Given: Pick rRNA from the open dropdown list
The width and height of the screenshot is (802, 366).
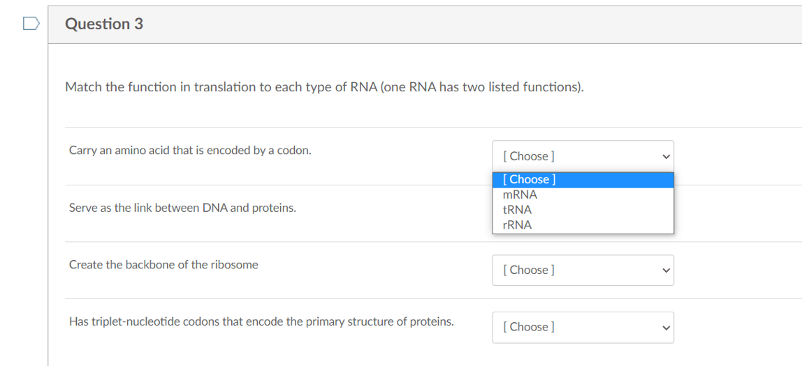Looking at the screenshot, I should [517, 225].
